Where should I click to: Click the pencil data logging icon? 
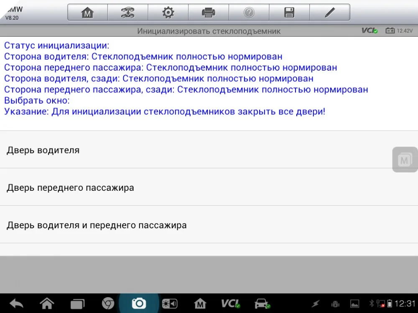tap(330, 13)
